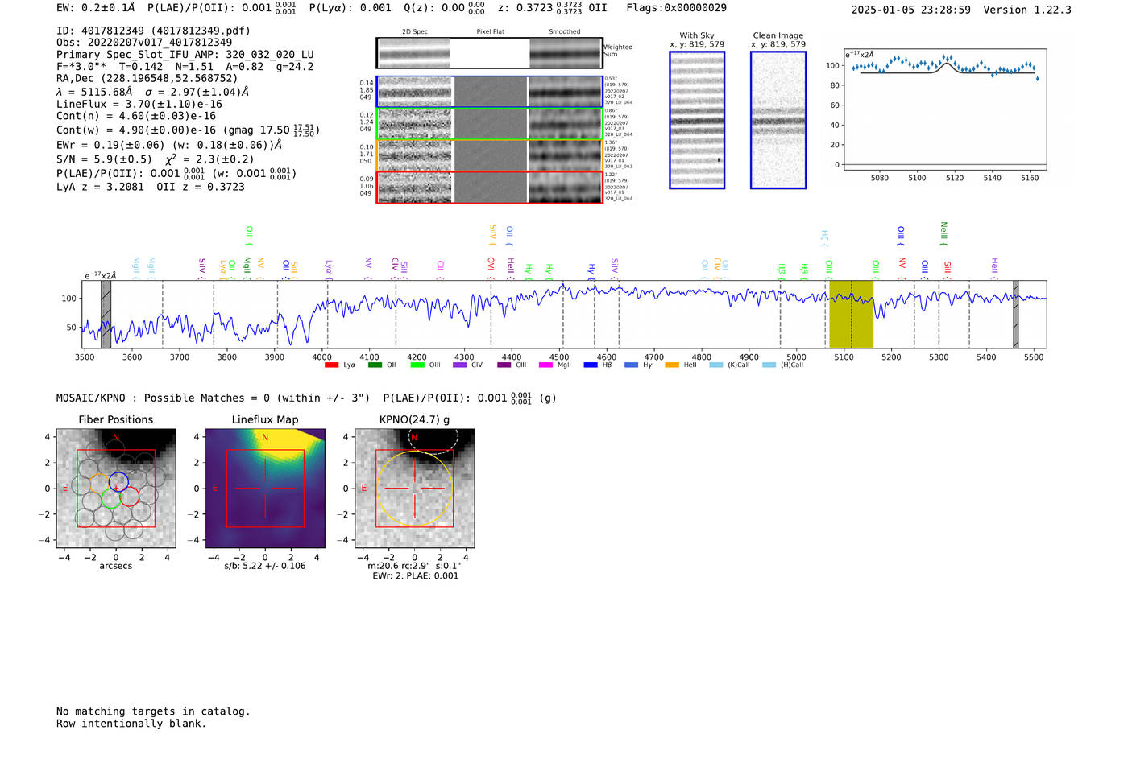
Task: Click the 'Cont(n) = 4.60(±0.03)e-16' line
Action: pyautogui.click(x=136, y=116)
